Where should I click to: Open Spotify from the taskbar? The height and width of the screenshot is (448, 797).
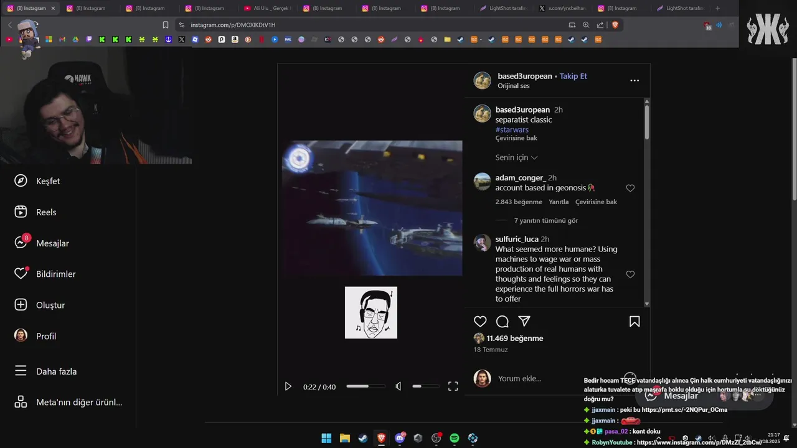pyautogui.click(x=455, y=438)
